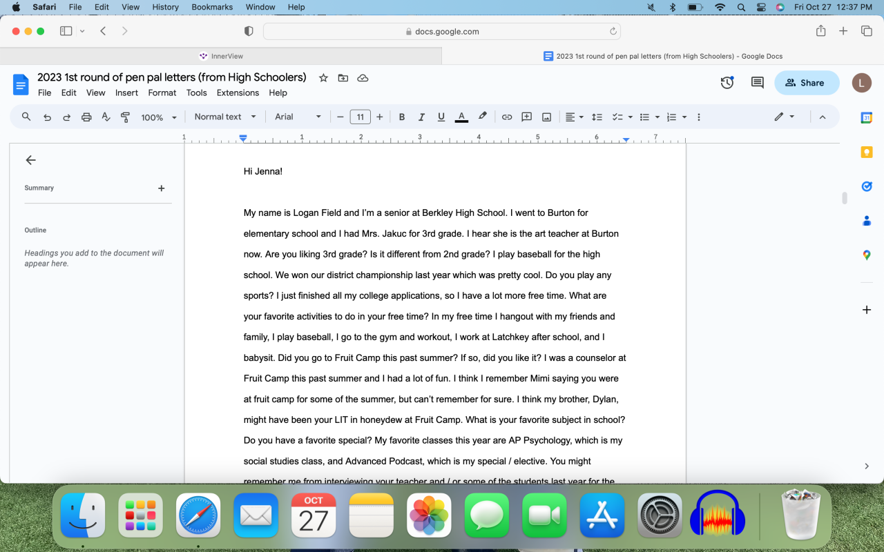
Task: Open Messages from the Dock
Action: click(487, 515)
